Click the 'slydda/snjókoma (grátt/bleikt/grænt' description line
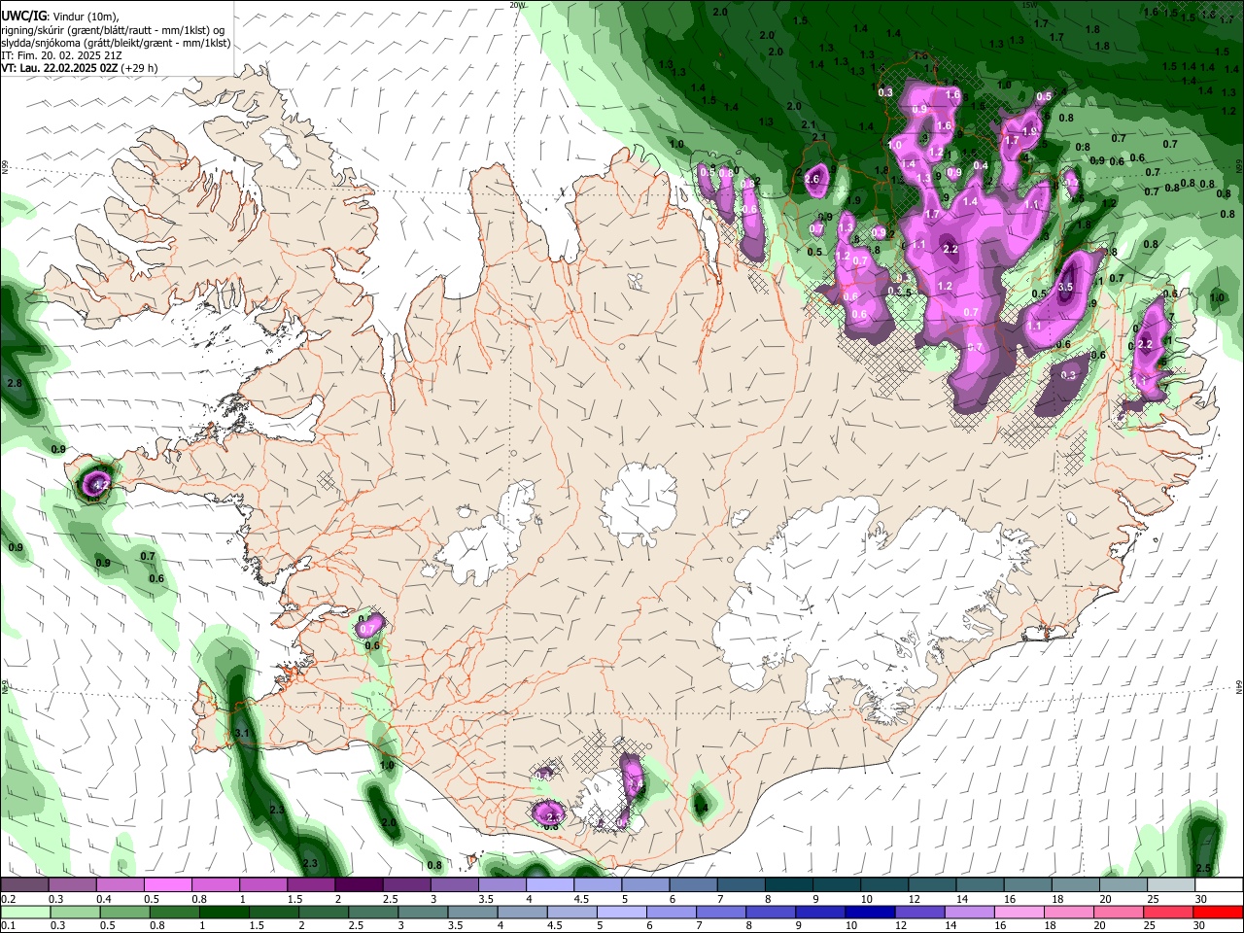The height and width of the screenshot is (933, 1244). (116, 43)
